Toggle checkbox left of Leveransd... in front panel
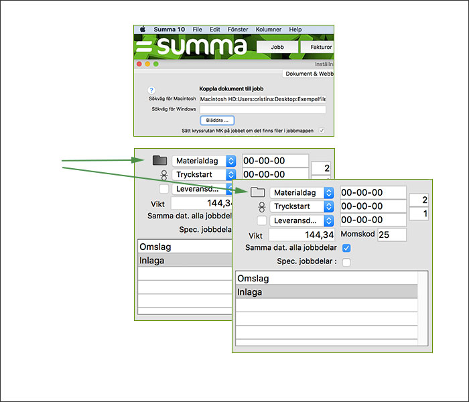The image size is (469, 402). (262, 220)
